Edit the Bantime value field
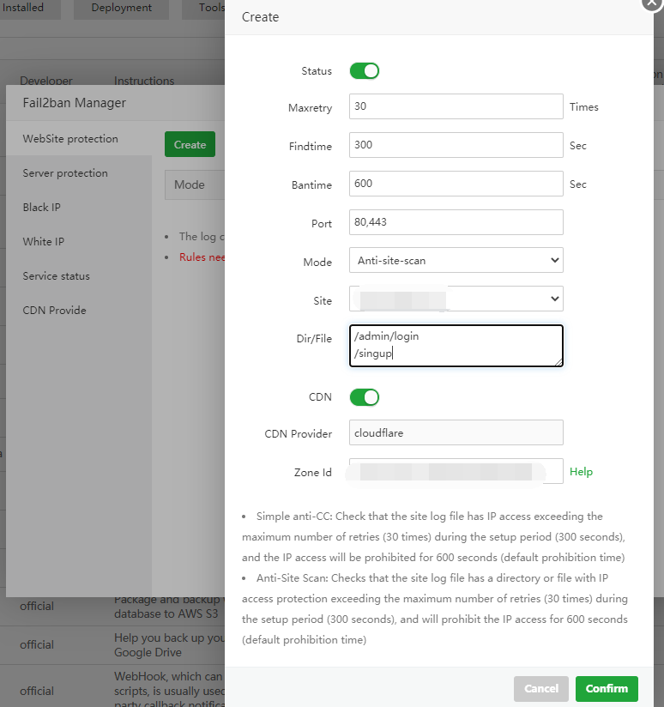The width and height of the screenshot is (664, 707). pyautogui.click(x=456, y=184)
